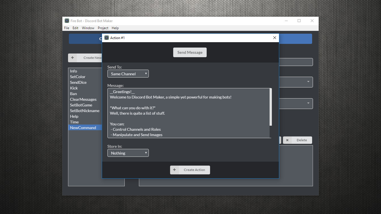This screenshot has width=381, height=214.
Task: Click the Action #1 dialog window icon
Action: pyautogui.click(x=106, y=37)
